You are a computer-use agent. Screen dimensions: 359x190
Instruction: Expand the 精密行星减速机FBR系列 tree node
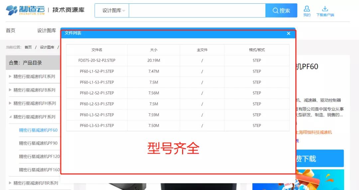click(x=10, y=183)
